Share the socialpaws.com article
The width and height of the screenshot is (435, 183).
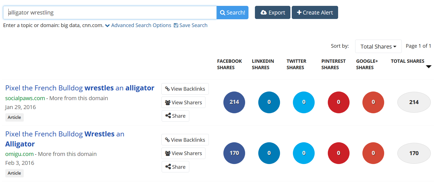(x=175, y=116)
